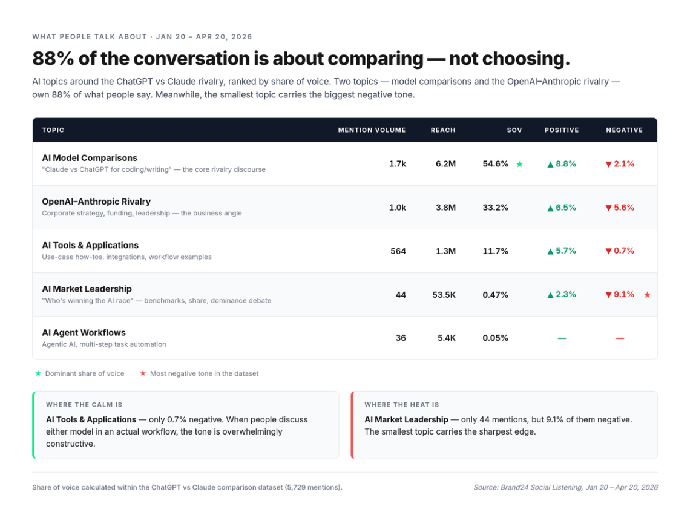The height and width of the screenshot is (515, 690).
Task: Open the AI Model Comparisons topic title
Action: (x=90, y=158)
